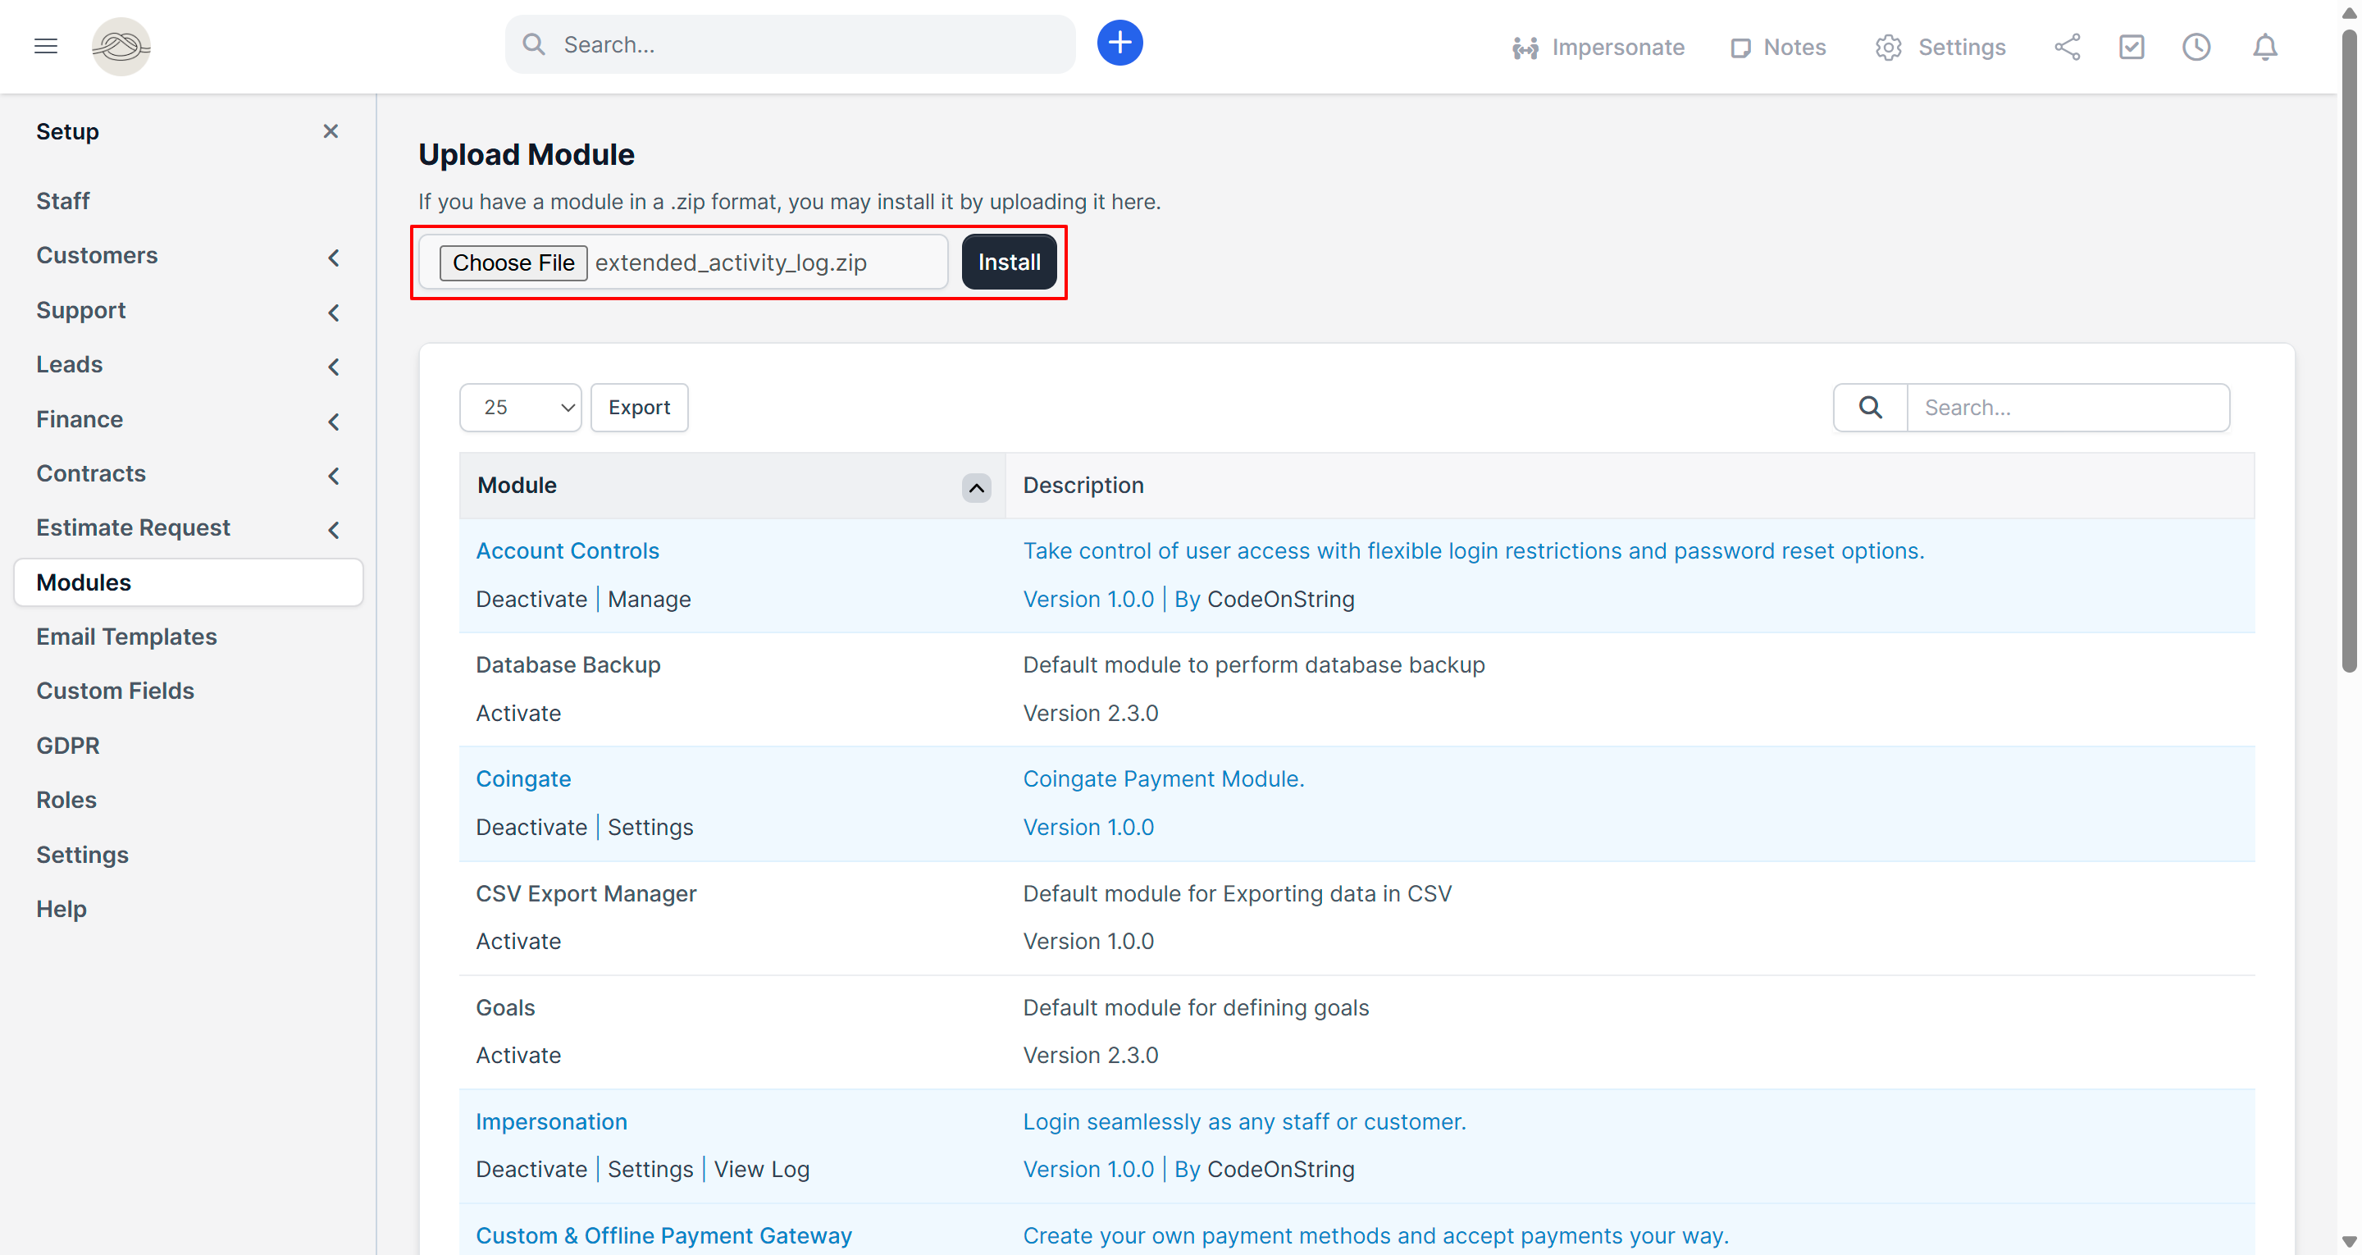Close the Setup sidebar panel
Viewport: 2362px width, 1255px height.
coord(331,131)
